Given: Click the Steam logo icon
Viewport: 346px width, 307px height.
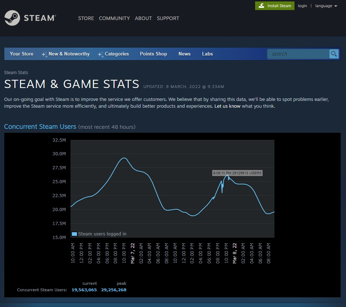Looking at the screenshot, I should pyautogui.click(x=12, y=18).
